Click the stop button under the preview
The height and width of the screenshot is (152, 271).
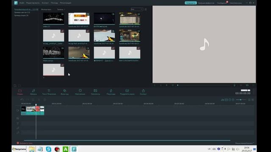point(173,85)
